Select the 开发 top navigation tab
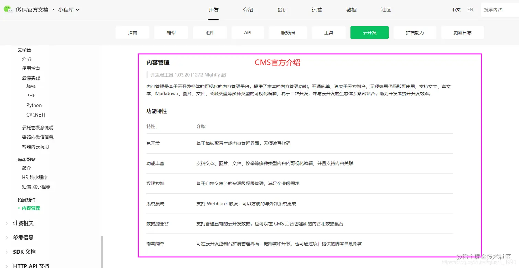 tap(213, 10)
